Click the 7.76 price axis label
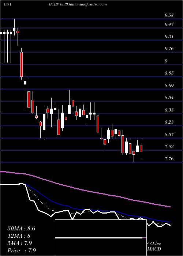This screenshot has width=183, height=256. click(x=169, y=159)
